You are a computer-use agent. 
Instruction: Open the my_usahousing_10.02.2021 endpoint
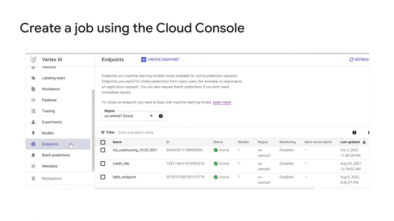click(x=135, y=150)
